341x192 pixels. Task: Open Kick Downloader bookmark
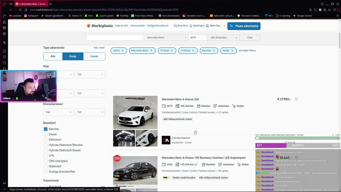pos(169,16)
